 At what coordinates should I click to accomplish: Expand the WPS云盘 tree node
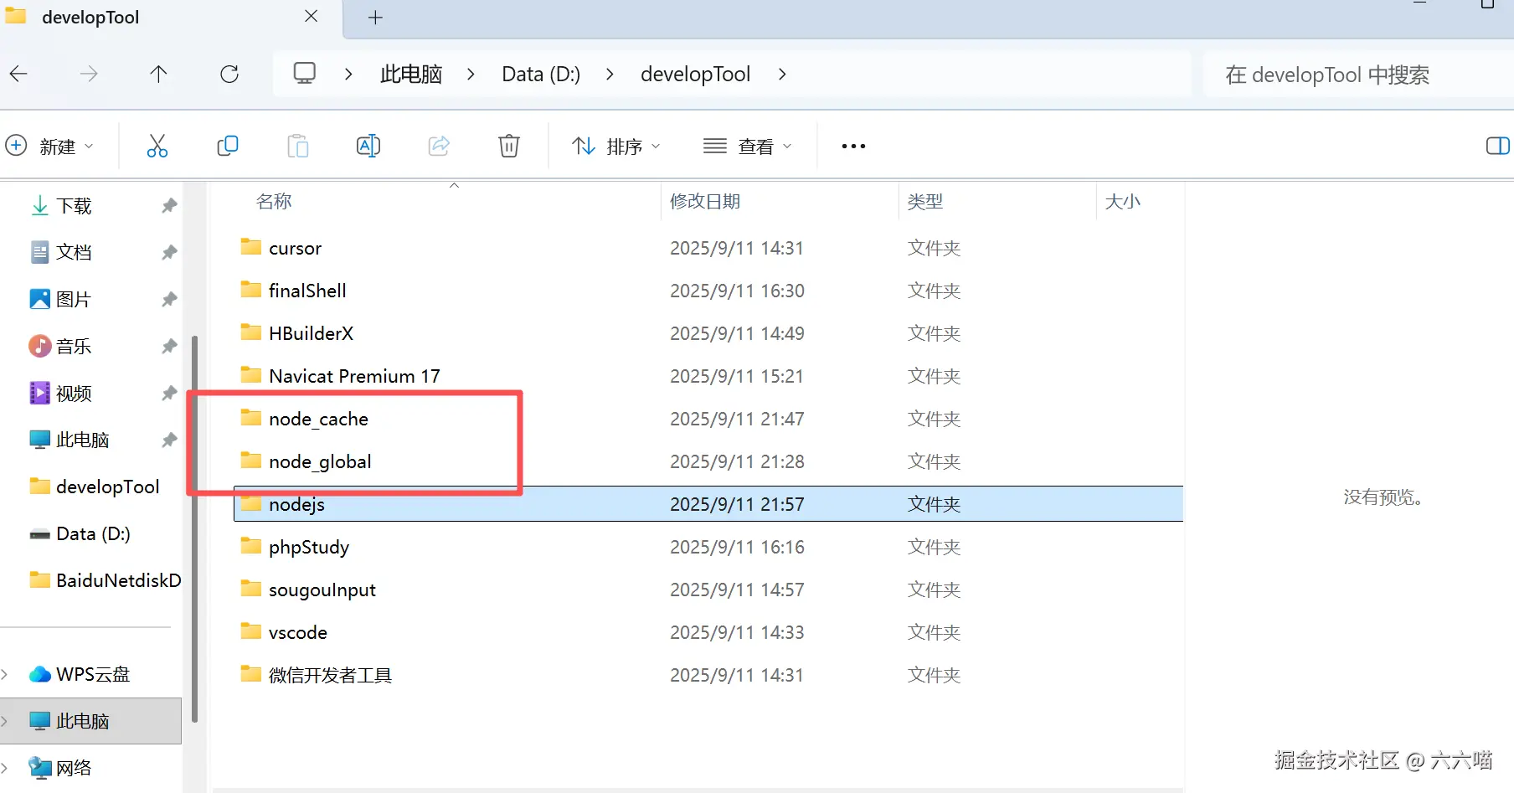[x=5, y=674]
